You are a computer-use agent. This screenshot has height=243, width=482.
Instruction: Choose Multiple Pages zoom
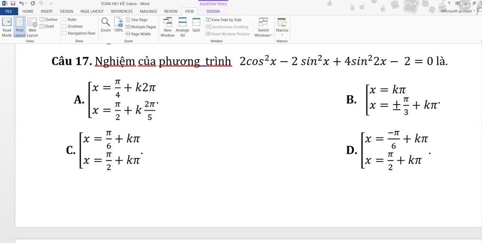tap(141, 27)
